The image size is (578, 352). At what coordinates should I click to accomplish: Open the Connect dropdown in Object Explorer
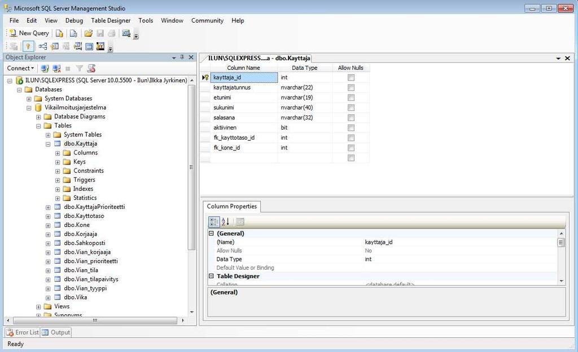[20, 68]
